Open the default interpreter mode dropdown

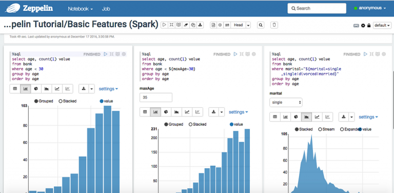coord(382,25)
